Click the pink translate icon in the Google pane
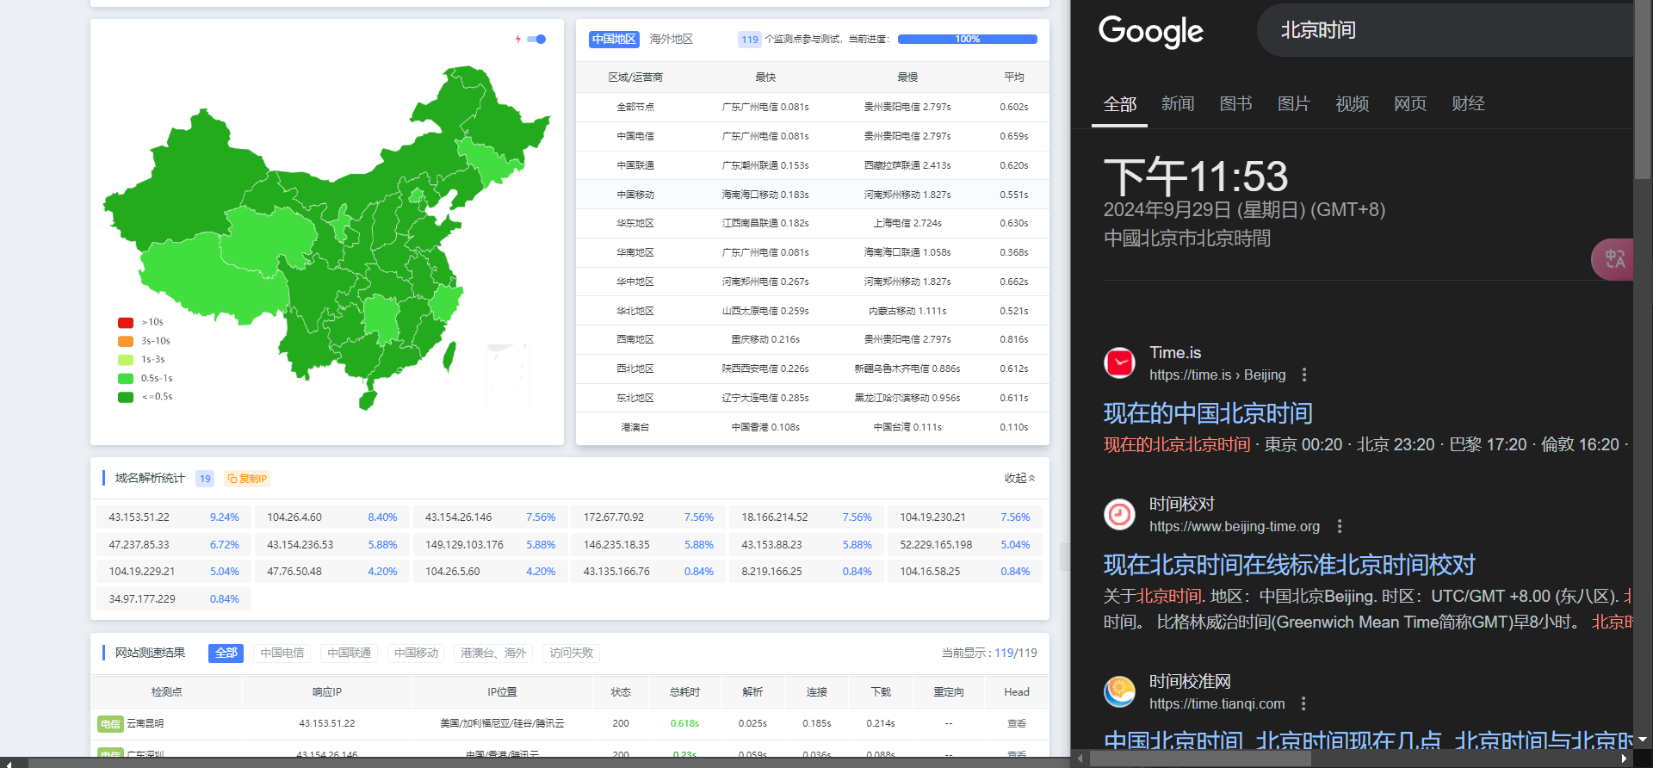Screen dimensions: 1653x768 [x=1614, y=258]
